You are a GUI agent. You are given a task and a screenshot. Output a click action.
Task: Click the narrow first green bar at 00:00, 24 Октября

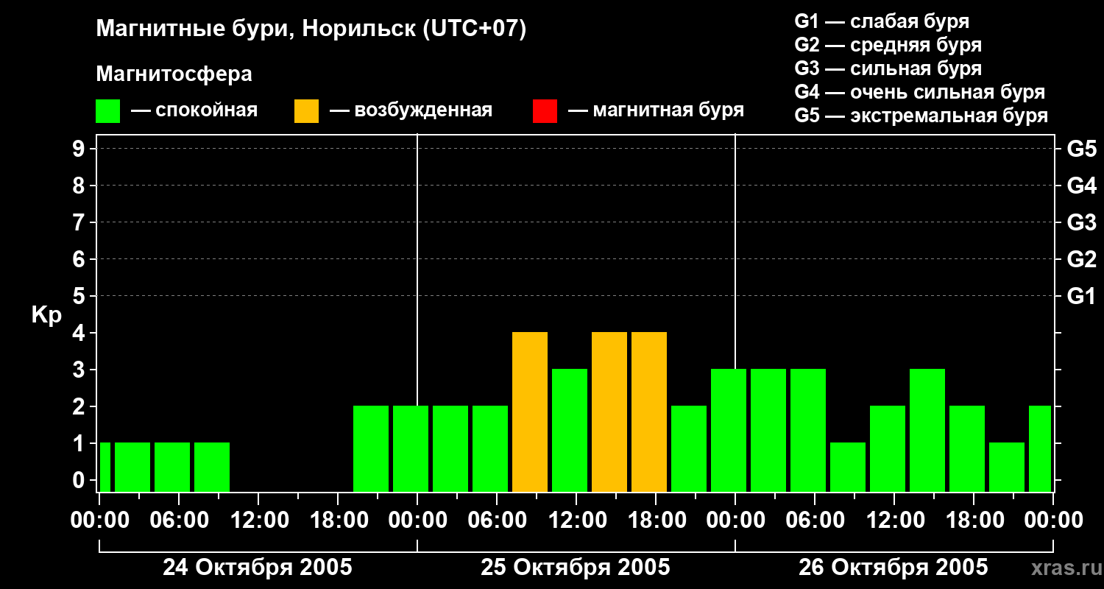point(105,467)
